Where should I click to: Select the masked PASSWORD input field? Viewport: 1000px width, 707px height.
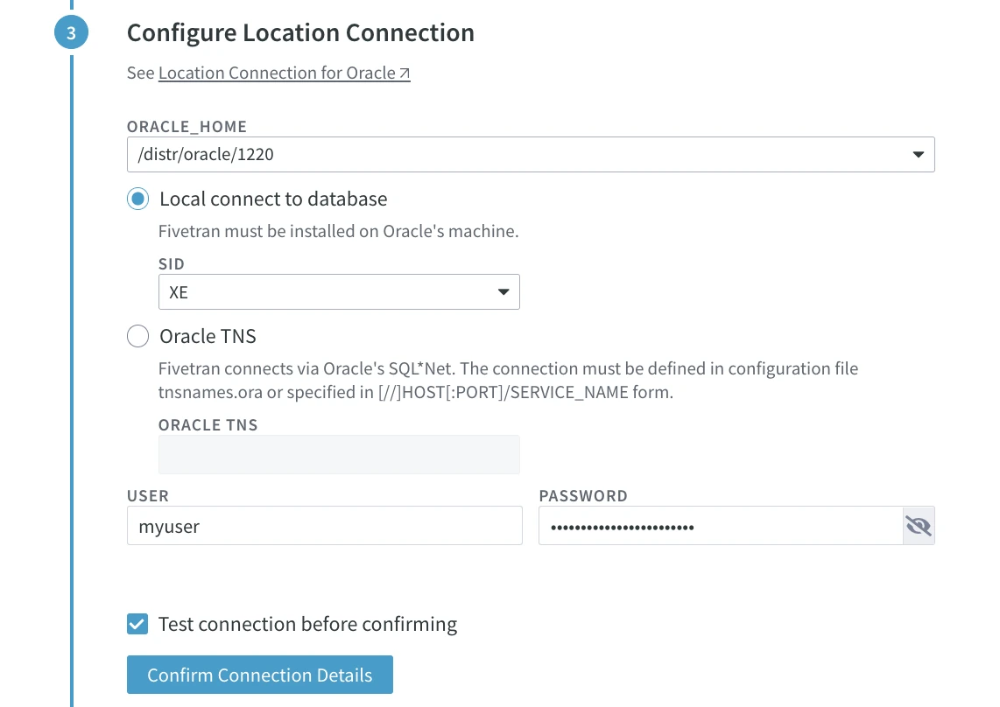(x=718, y=525)
